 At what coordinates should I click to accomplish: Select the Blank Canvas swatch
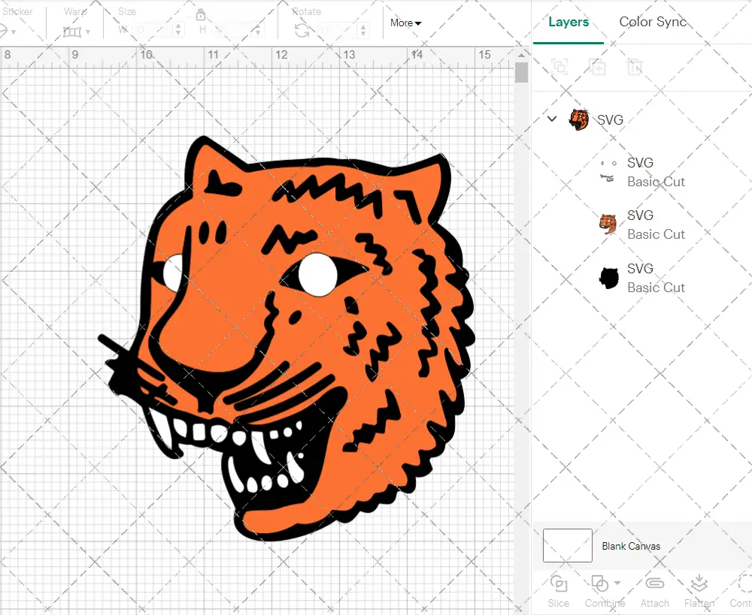(x=567, y=546)
